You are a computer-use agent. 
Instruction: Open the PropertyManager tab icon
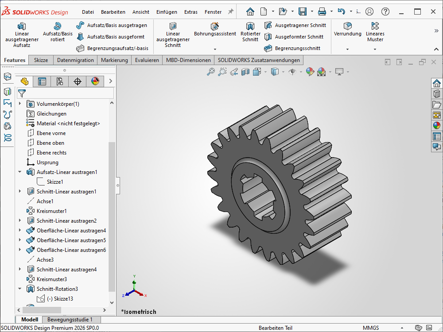pyautogui.click(x=42, y=81)
